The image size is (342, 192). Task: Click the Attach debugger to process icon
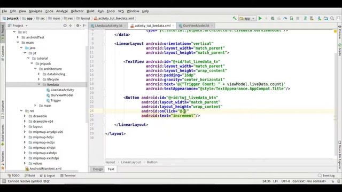(292, 19)
